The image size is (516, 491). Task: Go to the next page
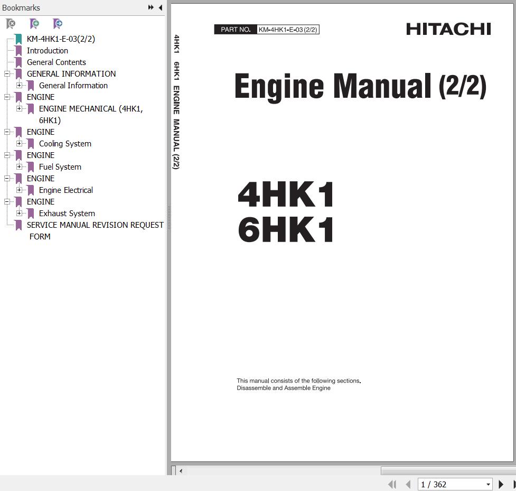pos(501,484)
